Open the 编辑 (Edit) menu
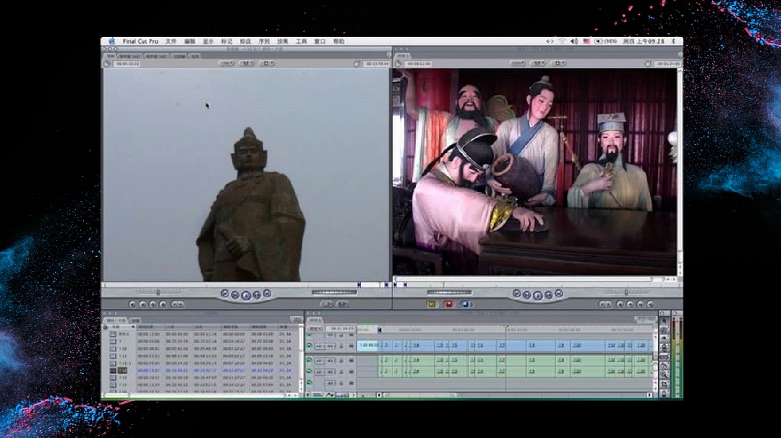Viewport: 781px width, 438px height. click(189, 41)
